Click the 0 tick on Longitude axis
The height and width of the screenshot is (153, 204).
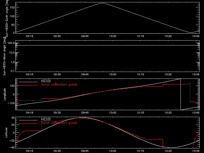point(14,94)
